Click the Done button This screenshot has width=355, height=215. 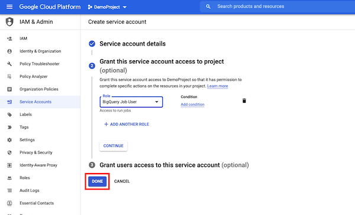click(98, 181)
